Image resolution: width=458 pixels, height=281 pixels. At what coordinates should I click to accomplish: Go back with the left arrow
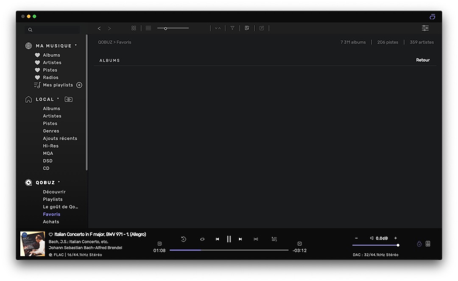coord(99,28)
